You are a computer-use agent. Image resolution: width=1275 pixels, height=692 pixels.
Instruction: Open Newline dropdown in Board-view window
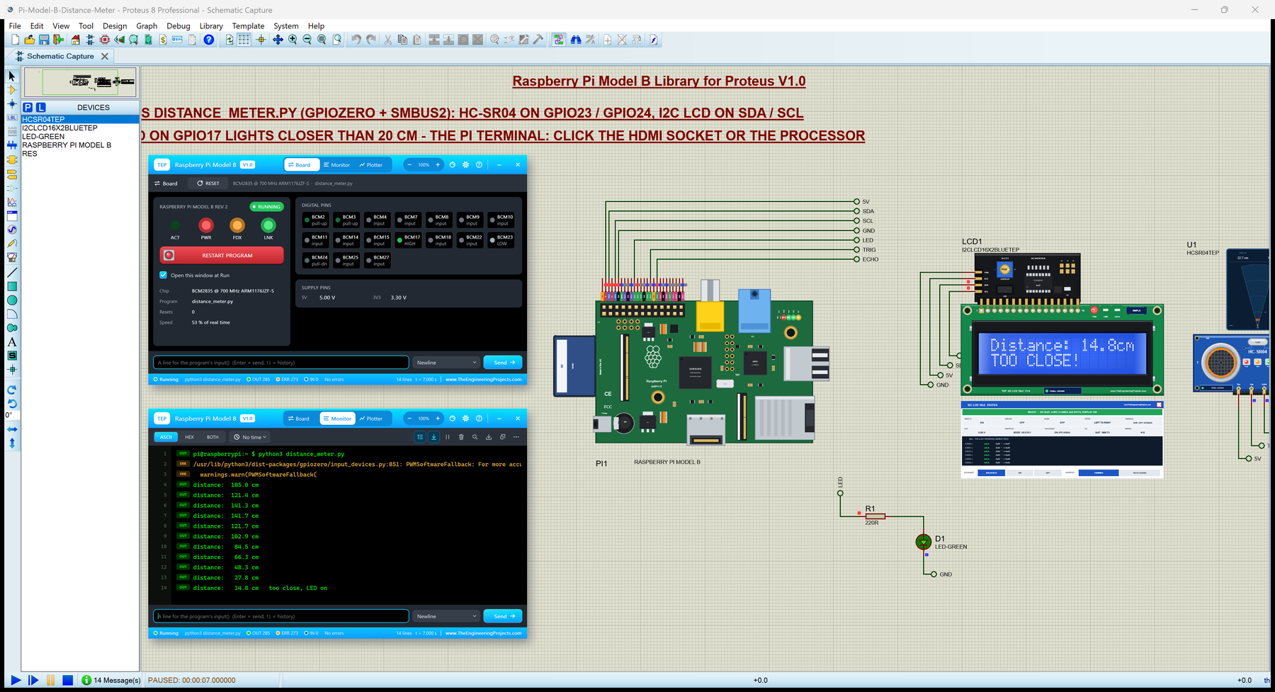click(x=446, y=363)
